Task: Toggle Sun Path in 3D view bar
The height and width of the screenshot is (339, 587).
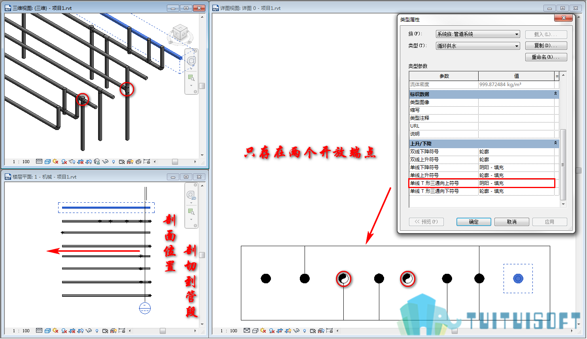Action: pyautogui.click(x=55, y=162)
